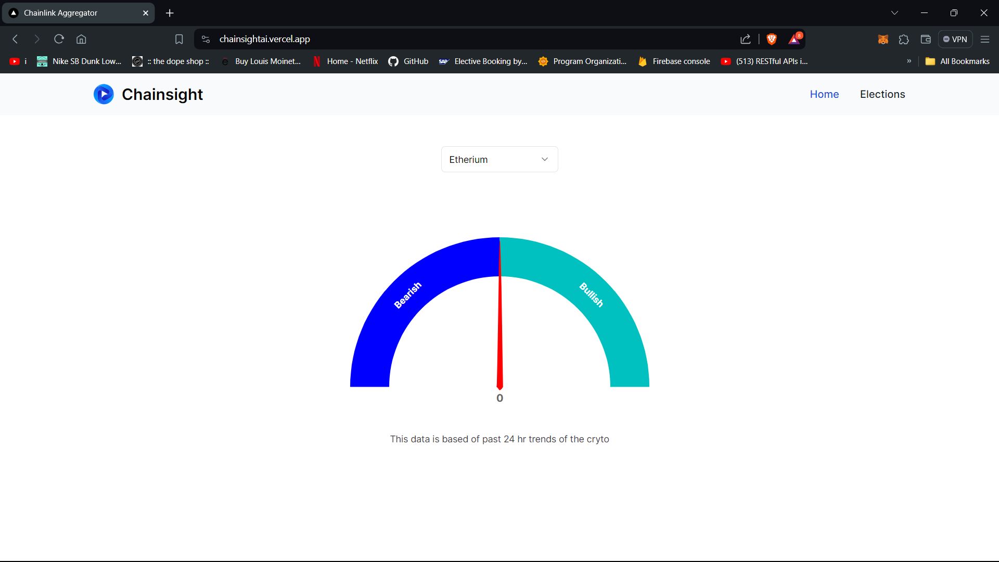Minimize the browser window
Image resolution: width=999 pixels, height=562 pixels.
coord(924,13)
